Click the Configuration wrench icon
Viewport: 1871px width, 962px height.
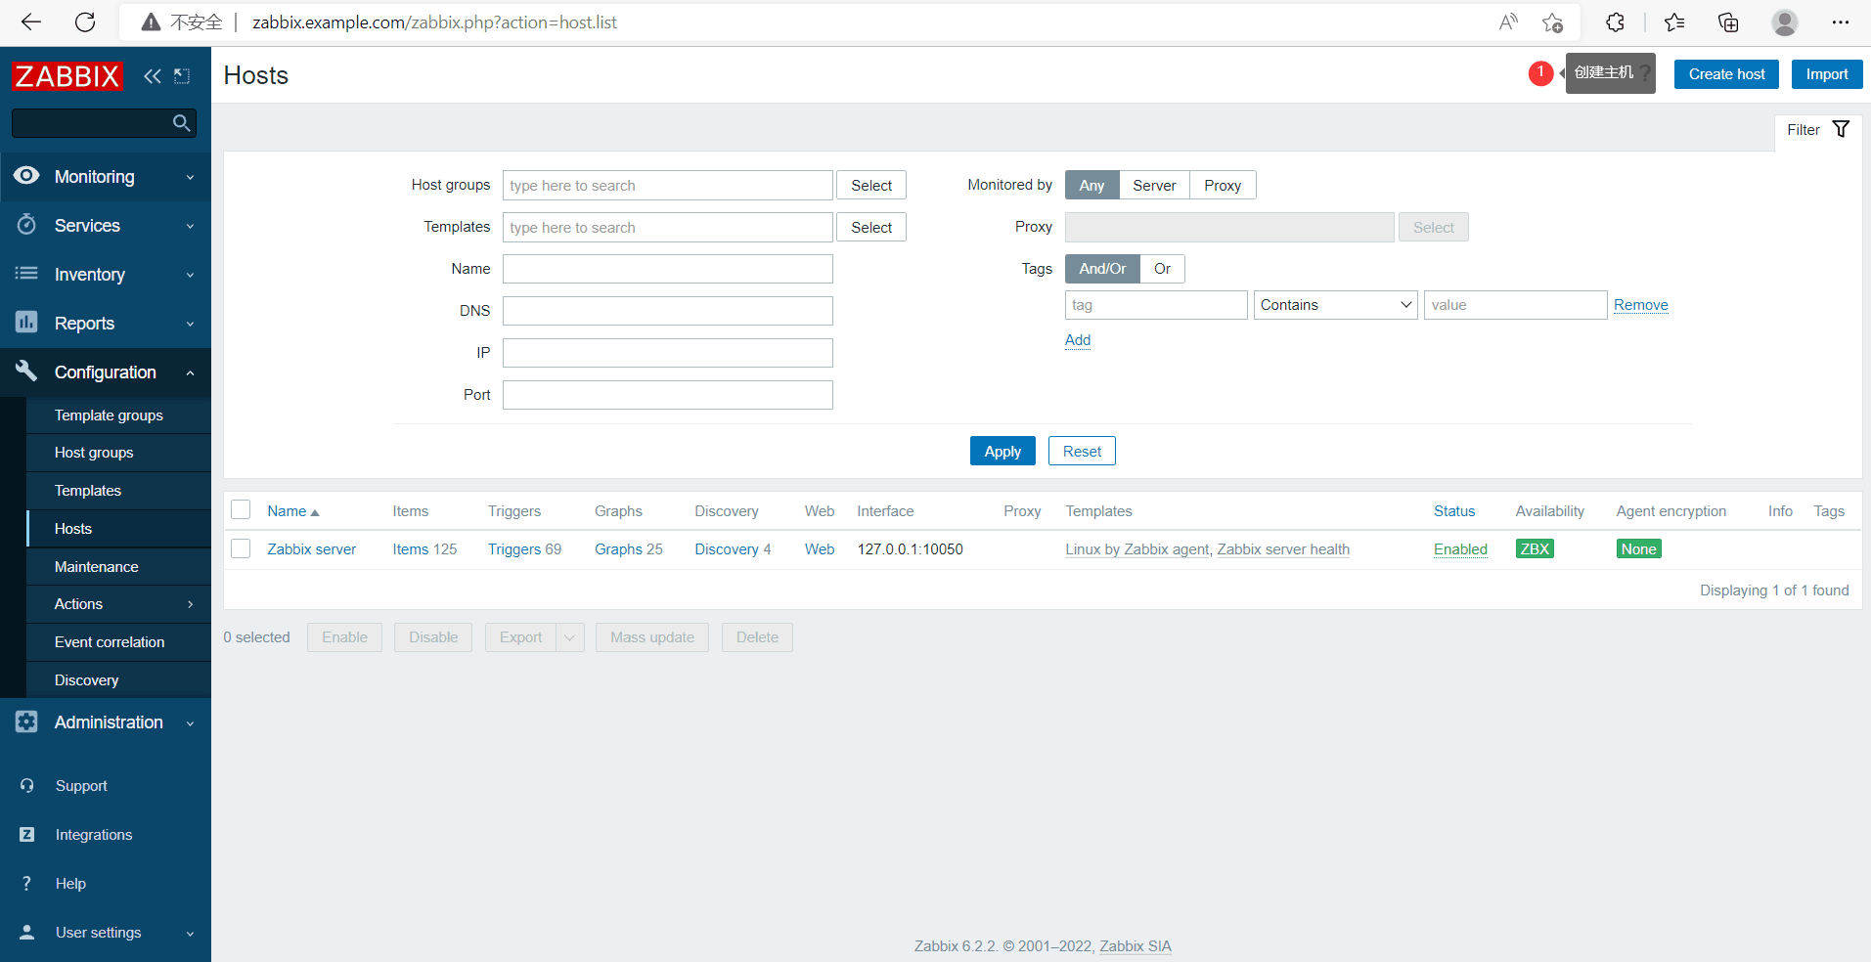tap(26, 372)
